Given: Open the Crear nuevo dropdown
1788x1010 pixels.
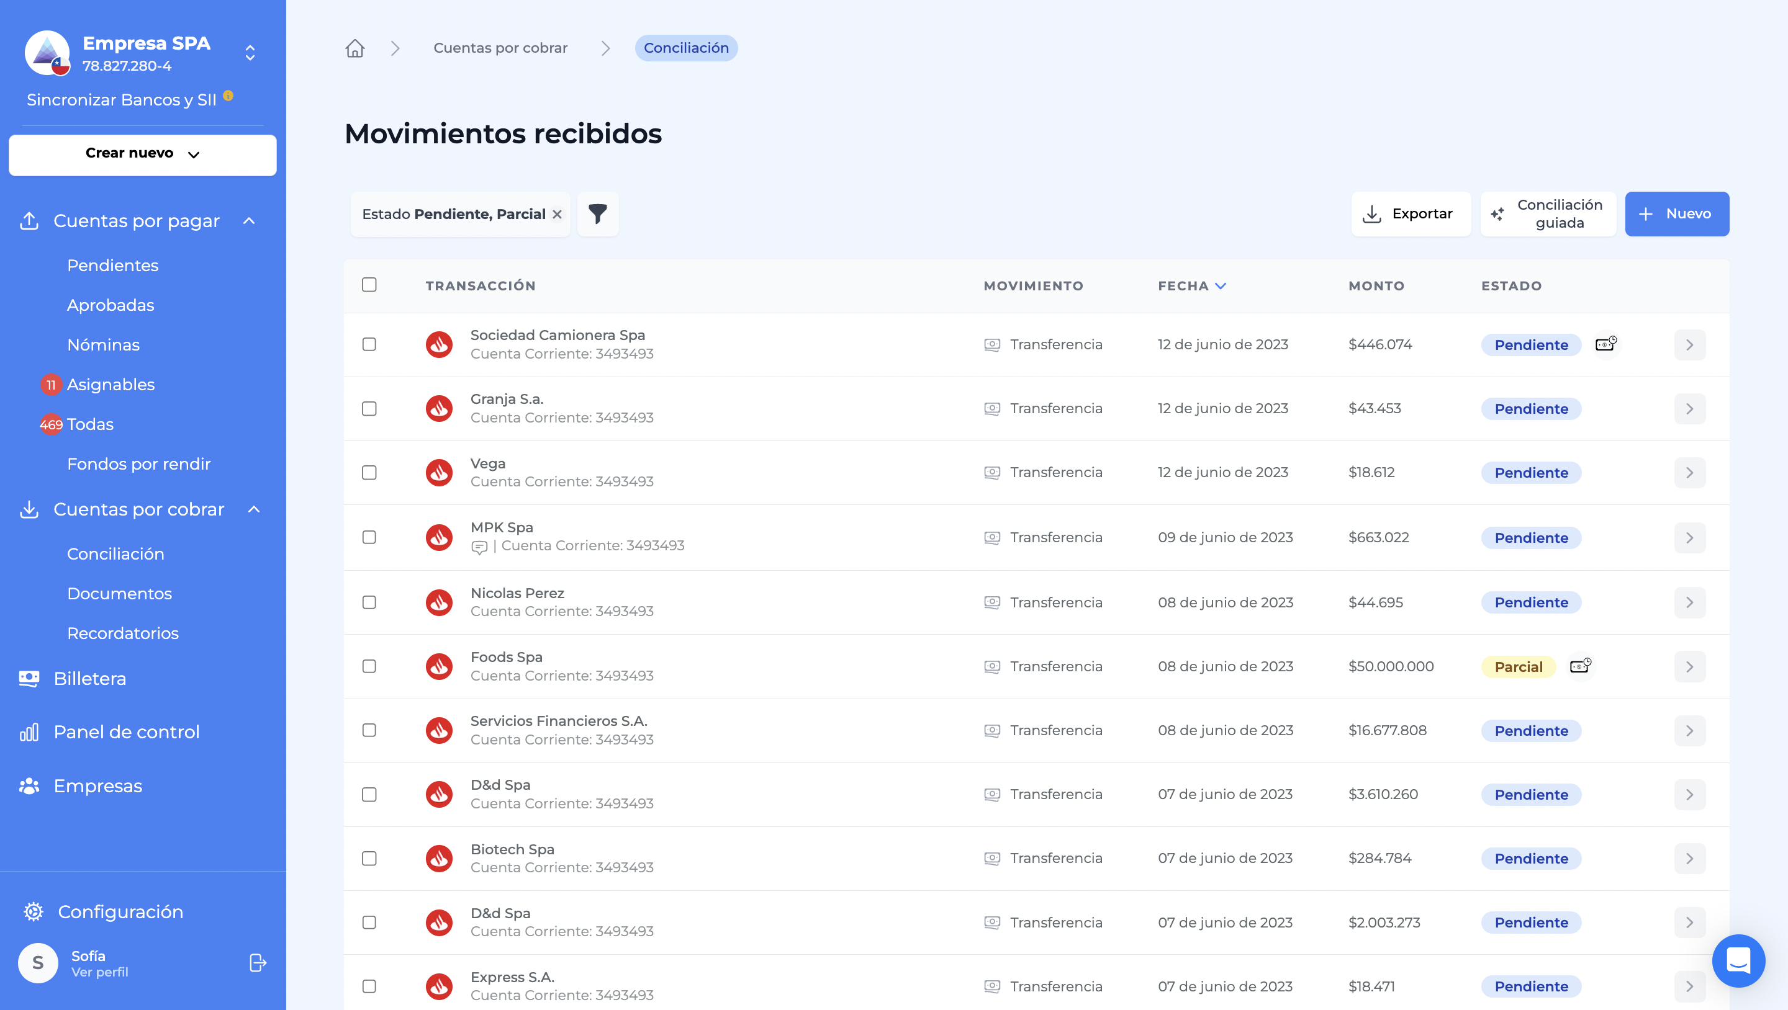Looking at the screenshot, I should (x=142, y=154).
